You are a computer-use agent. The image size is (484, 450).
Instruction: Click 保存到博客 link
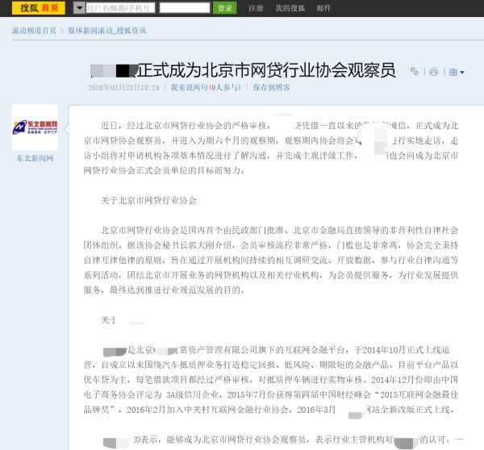[271, 88]
